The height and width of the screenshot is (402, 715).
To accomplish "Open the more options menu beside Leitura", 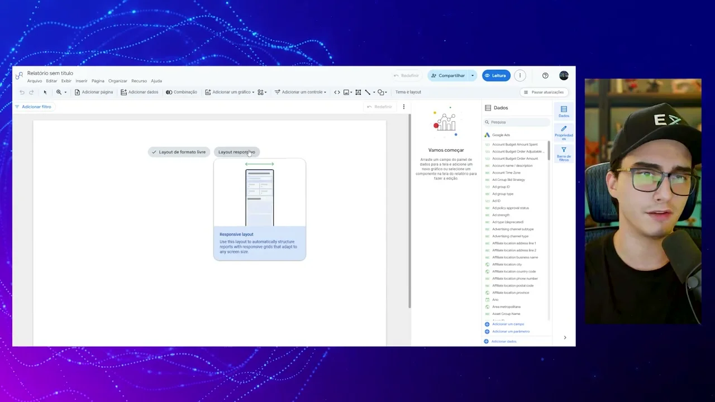I will (x=519, y=75).
